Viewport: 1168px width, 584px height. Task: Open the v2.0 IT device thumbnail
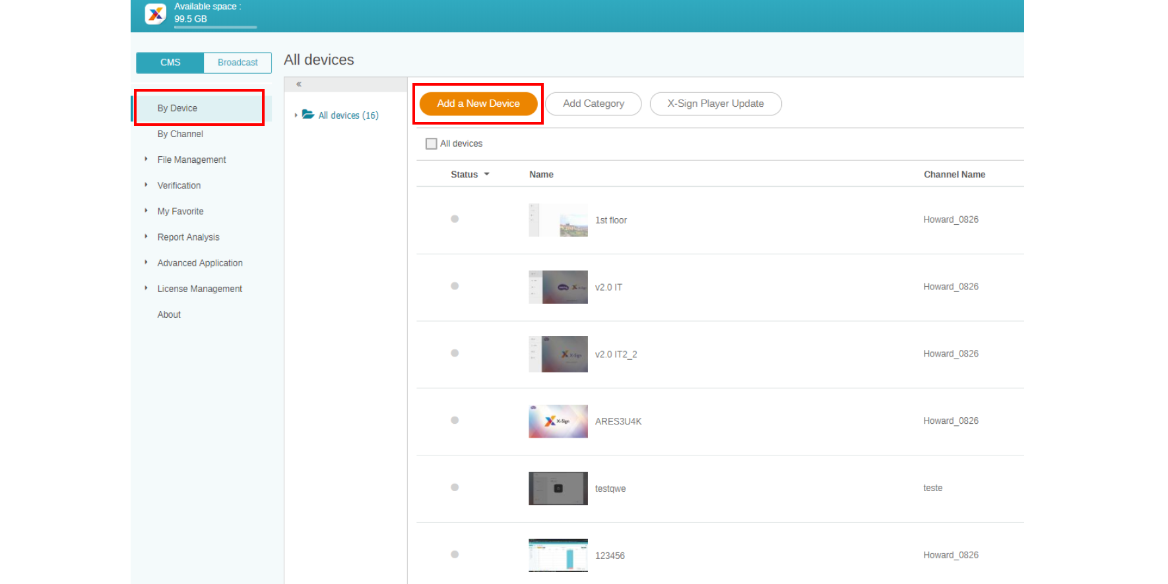coord(558,287)
